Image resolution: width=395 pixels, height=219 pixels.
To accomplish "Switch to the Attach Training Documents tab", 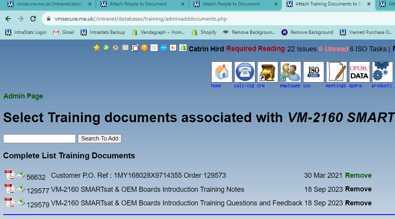I will tap(328, 4).
